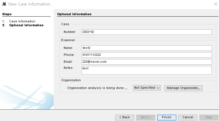This screenshot has width=219, height=121.
Task: Click Manage Organizations button
Action: click(x=184, y=88)
